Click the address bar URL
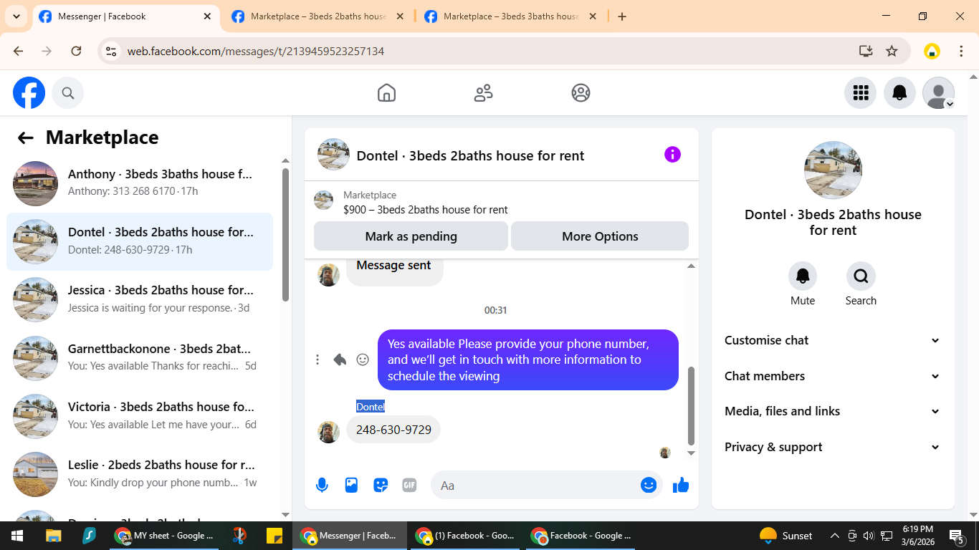 pyautogui.click(x=256, y=51)
